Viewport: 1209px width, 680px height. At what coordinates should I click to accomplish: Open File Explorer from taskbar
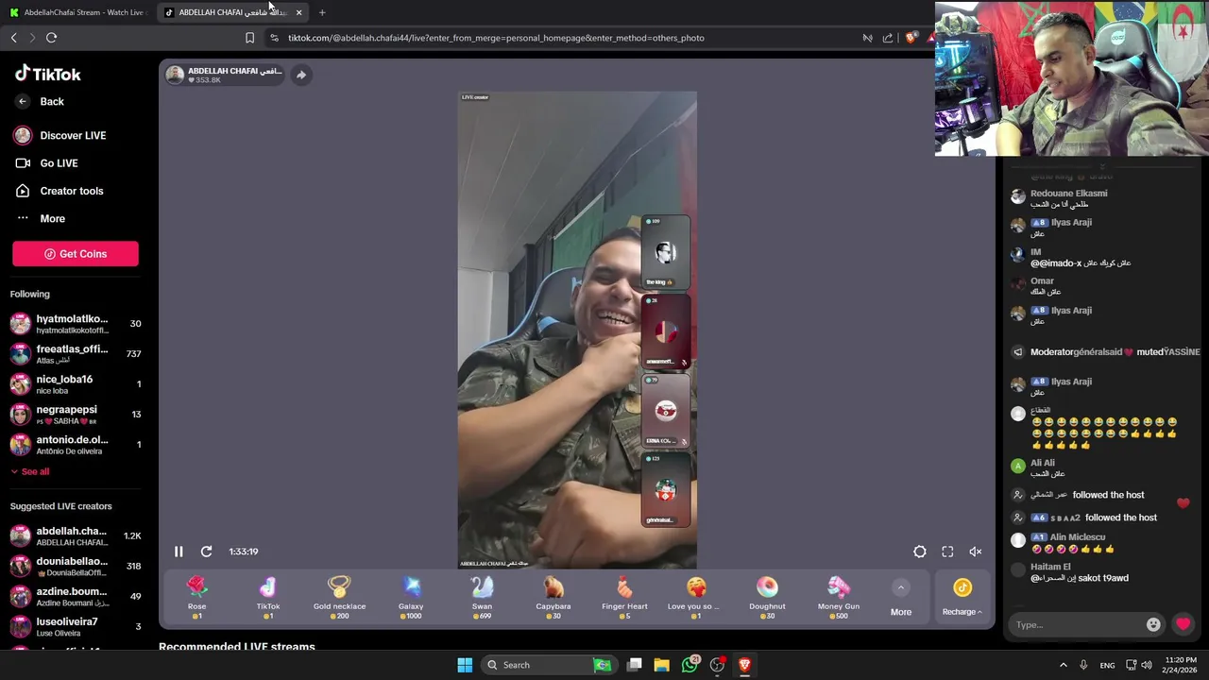(x=662, y=665)
